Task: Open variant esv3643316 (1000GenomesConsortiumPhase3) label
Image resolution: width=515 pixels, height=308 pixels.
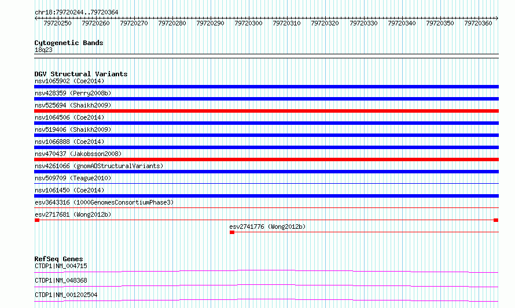Action: pos(104,202)
